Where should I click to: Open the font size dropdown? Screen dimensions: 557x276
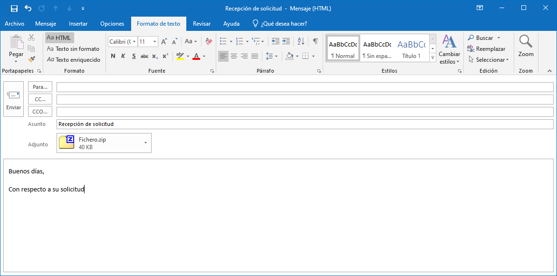154,42
